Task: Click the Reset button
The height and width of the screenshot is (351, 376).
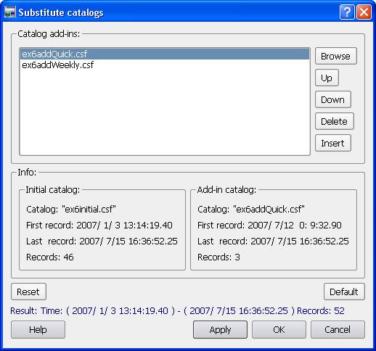Action: pyautogui.click(x=28, y=292)
